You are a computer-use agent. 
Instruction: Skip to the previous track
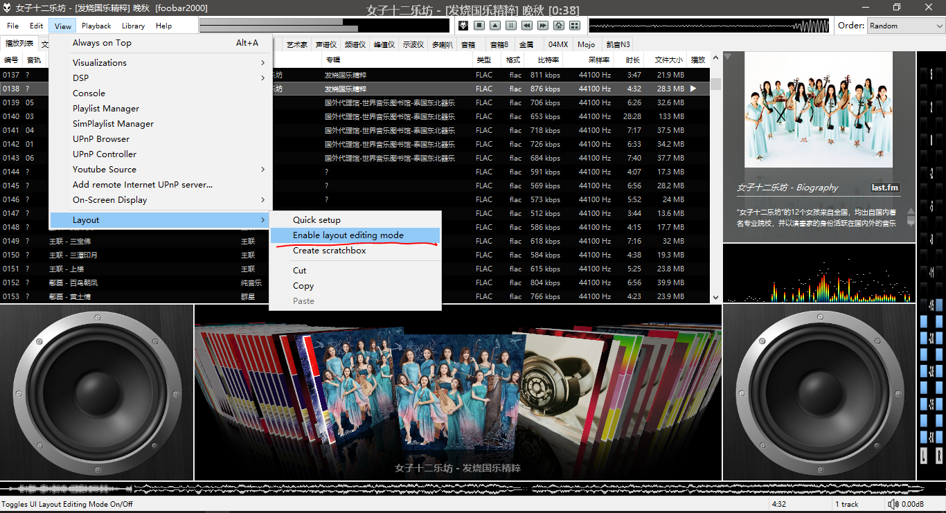[x=527, y=26]
